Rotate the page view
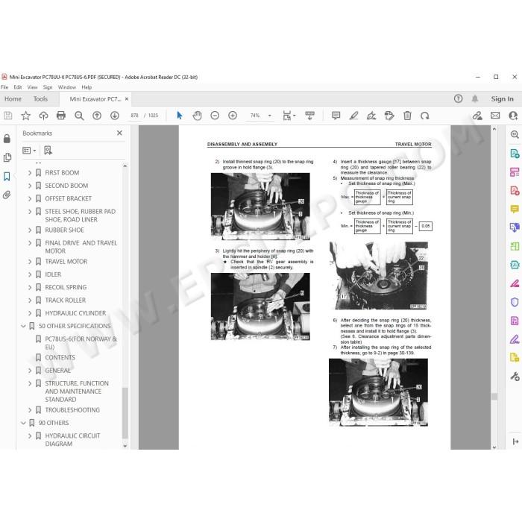 [x=425, y=116]
